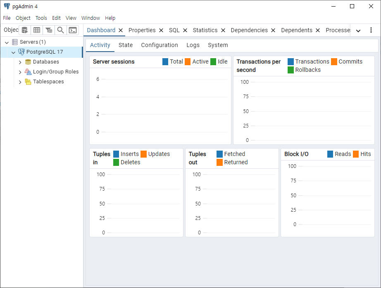Collapse the Servers (1) tree node
The width and height of the screenshot is (381, 288).
7,42
